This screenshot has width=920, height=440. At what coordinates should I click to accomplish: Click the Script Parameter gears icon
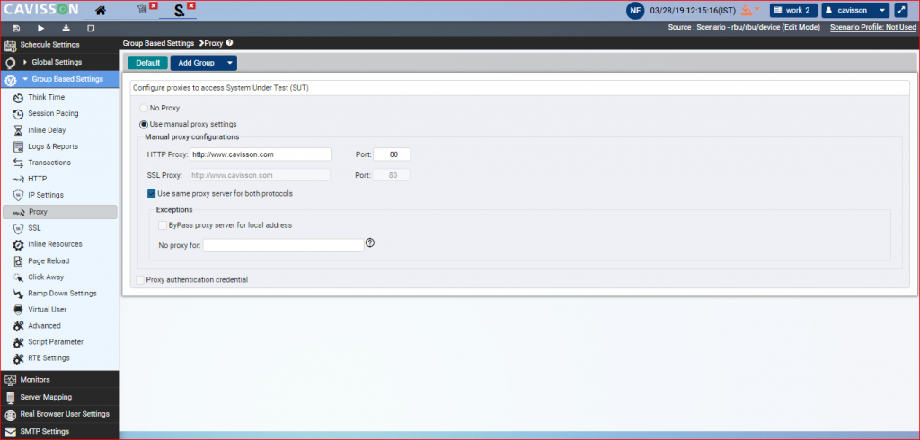tap(18, 342)
